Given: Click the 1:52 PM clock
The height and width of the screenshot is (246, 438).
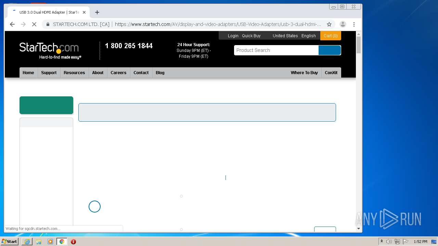Looking at the screenshot, I should pyautogui.click(x=421, y=242).
